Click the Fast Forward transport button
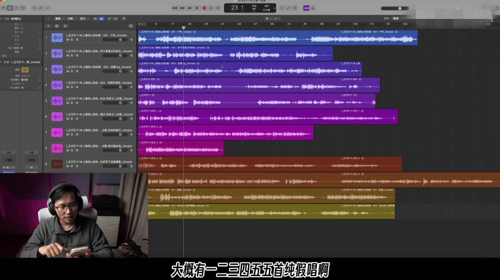500x280 pixels. pos(182,8)
